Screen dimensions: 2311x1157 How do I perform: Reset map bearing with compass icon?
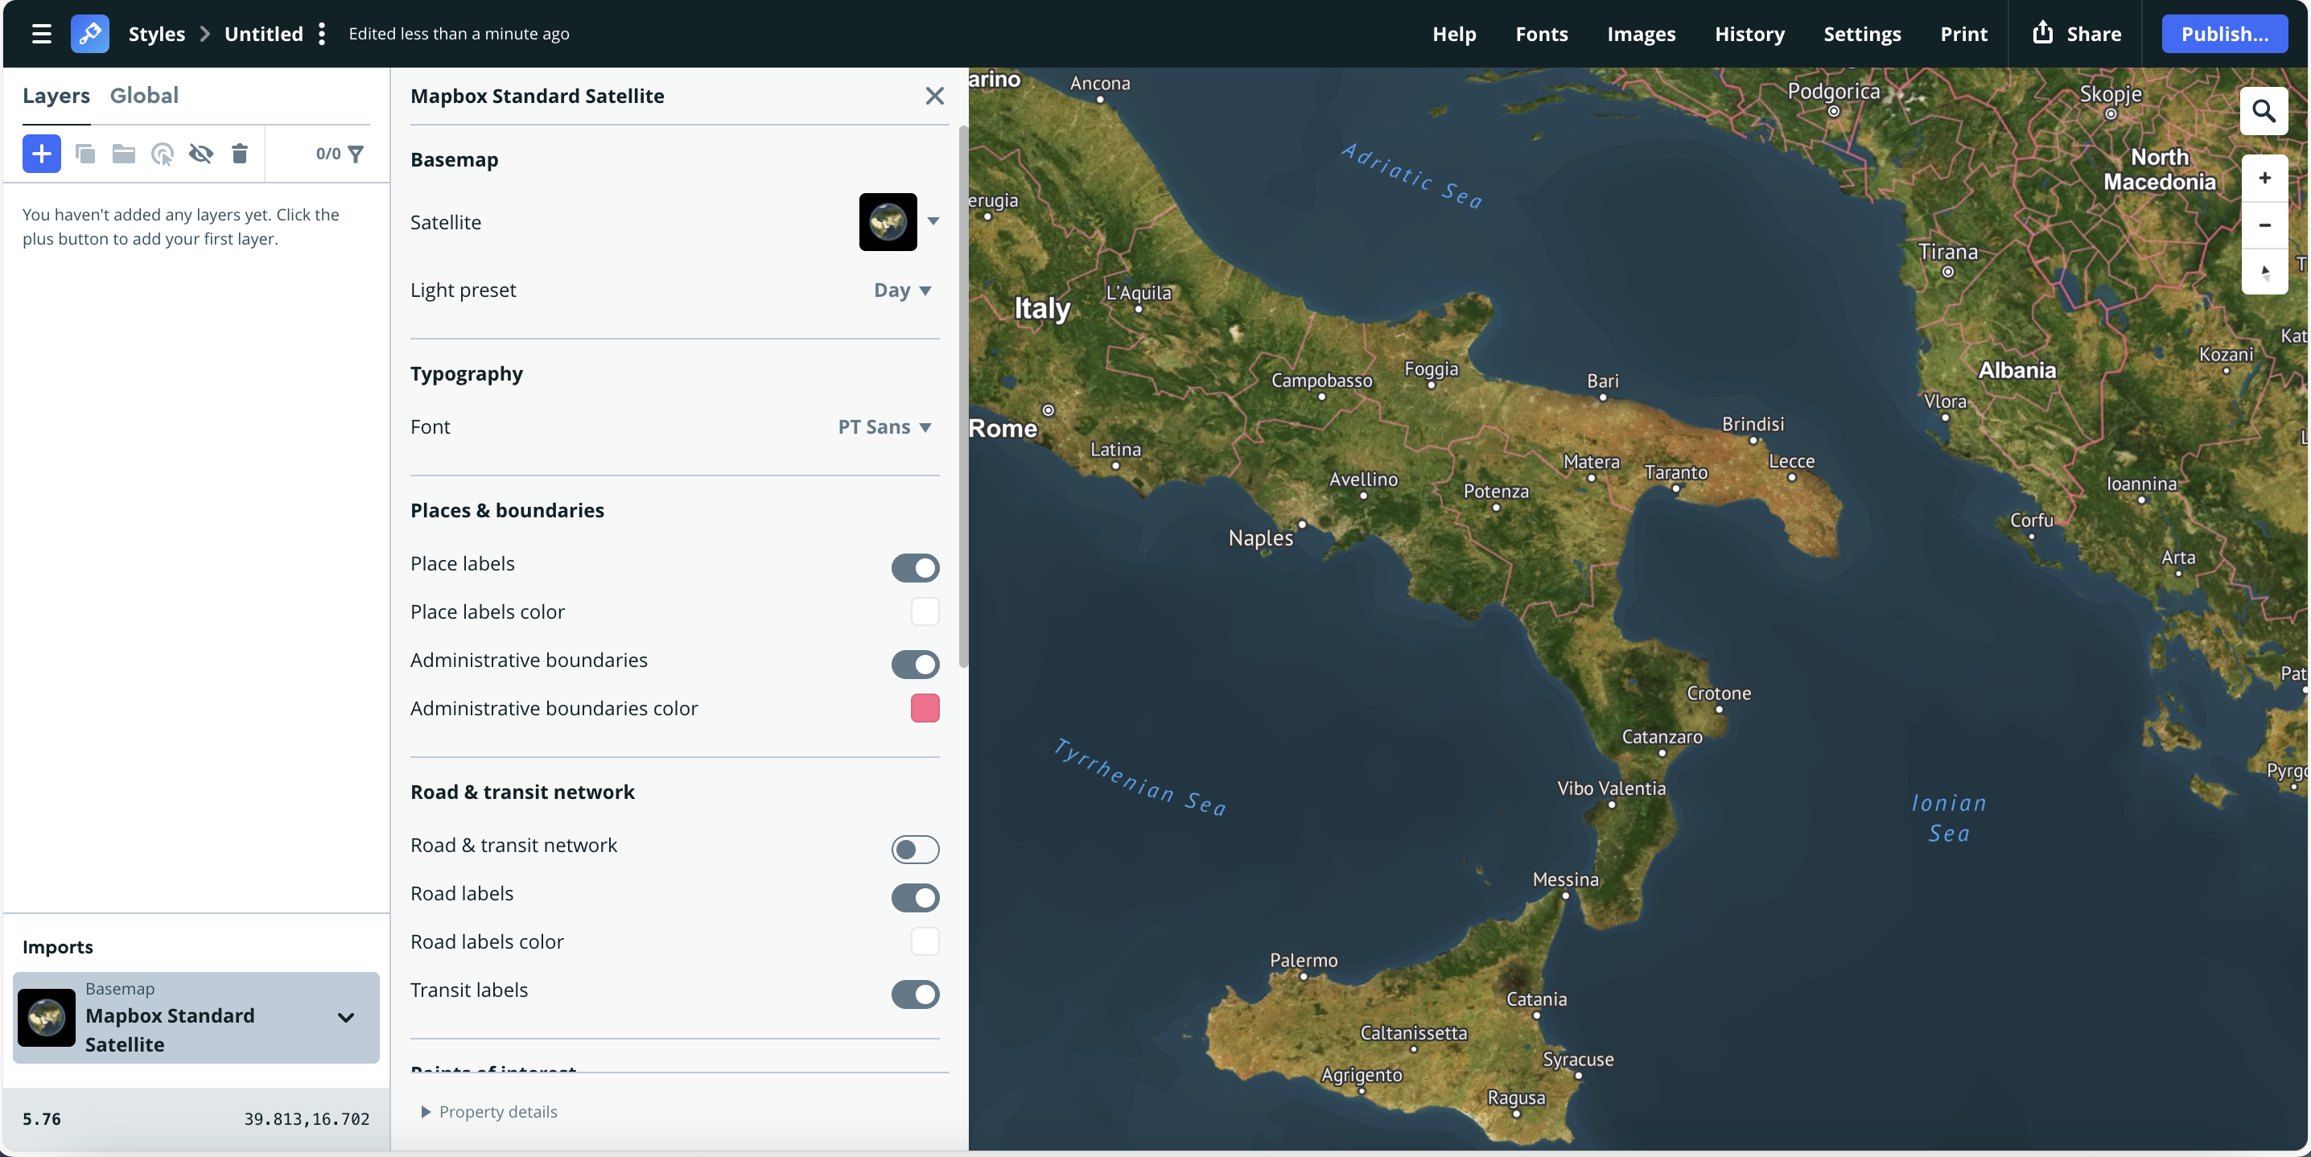coord(2264,272)
